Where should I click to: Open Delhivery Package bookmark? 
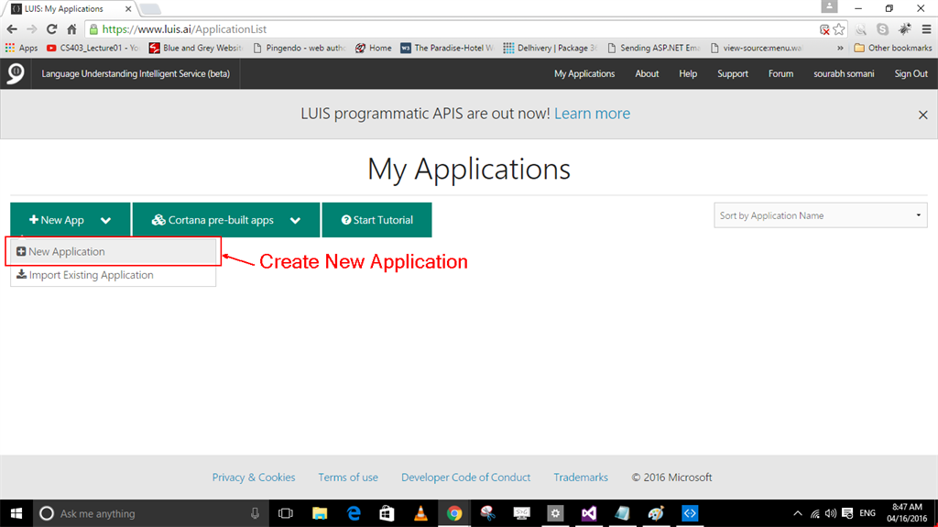point(551,48)
